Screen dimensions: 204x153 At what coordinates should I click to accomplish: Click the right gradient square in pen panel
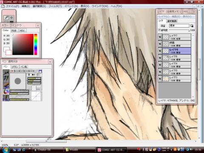click(38, 88)
